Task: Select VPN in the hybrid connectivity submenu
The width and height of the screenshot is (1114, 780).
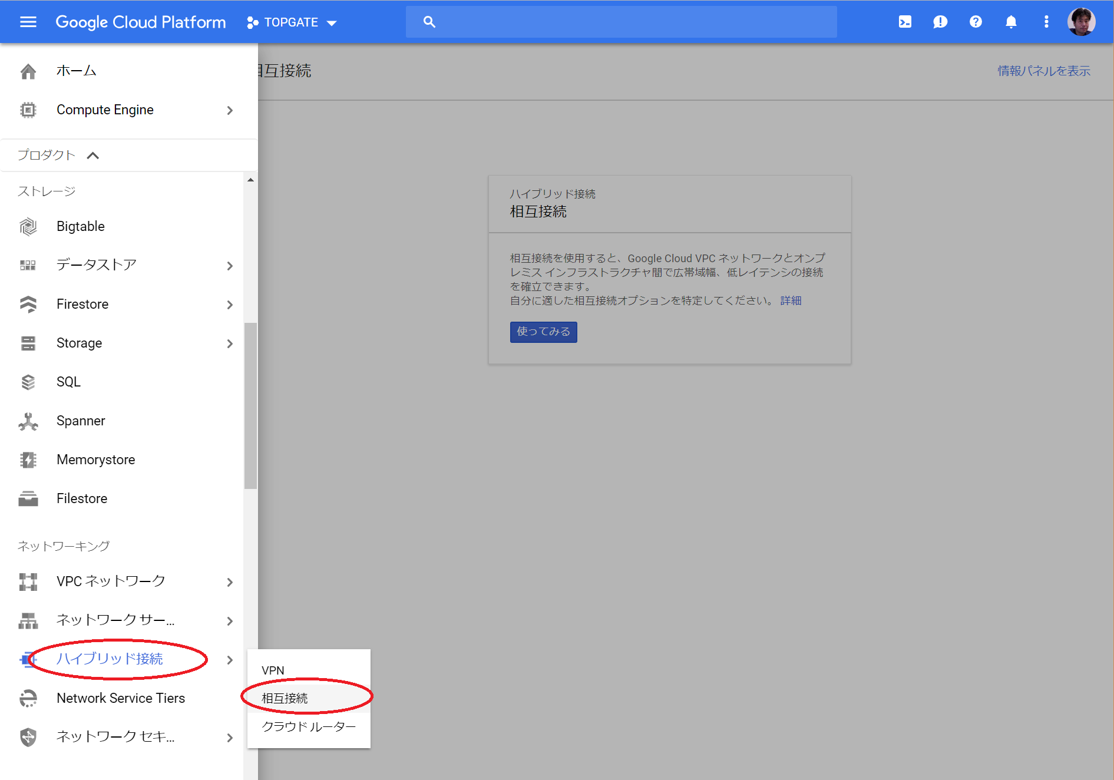Action: (x=273, y=670)
